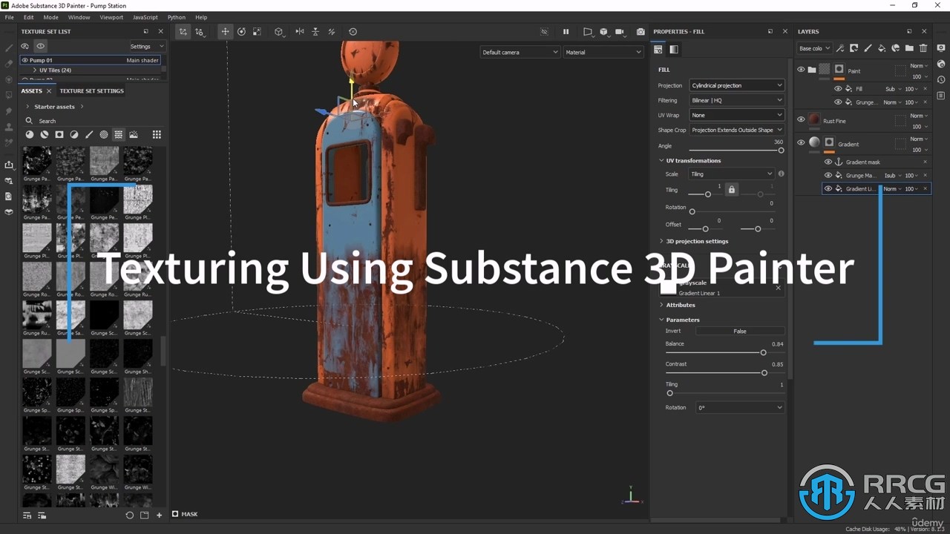Open the Base color channel dropdown
This screenshot has width=950, height=534.
(814, 48)
